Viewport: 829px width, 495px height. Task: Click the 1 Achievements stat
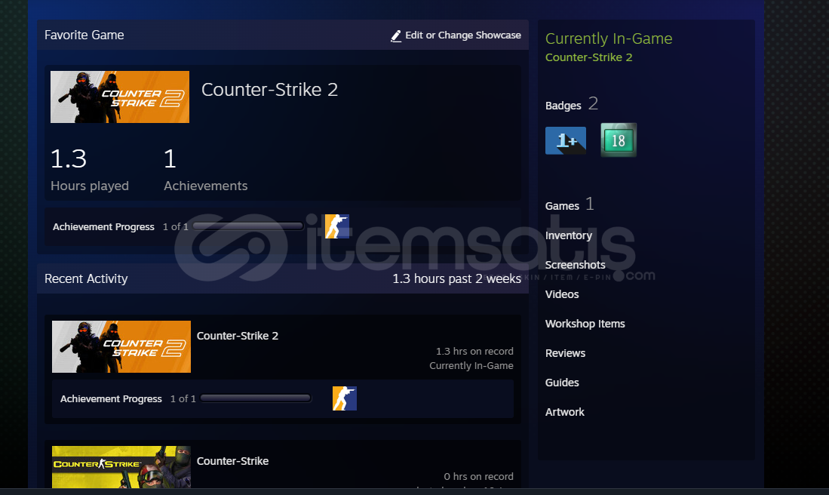pos(206,170)
